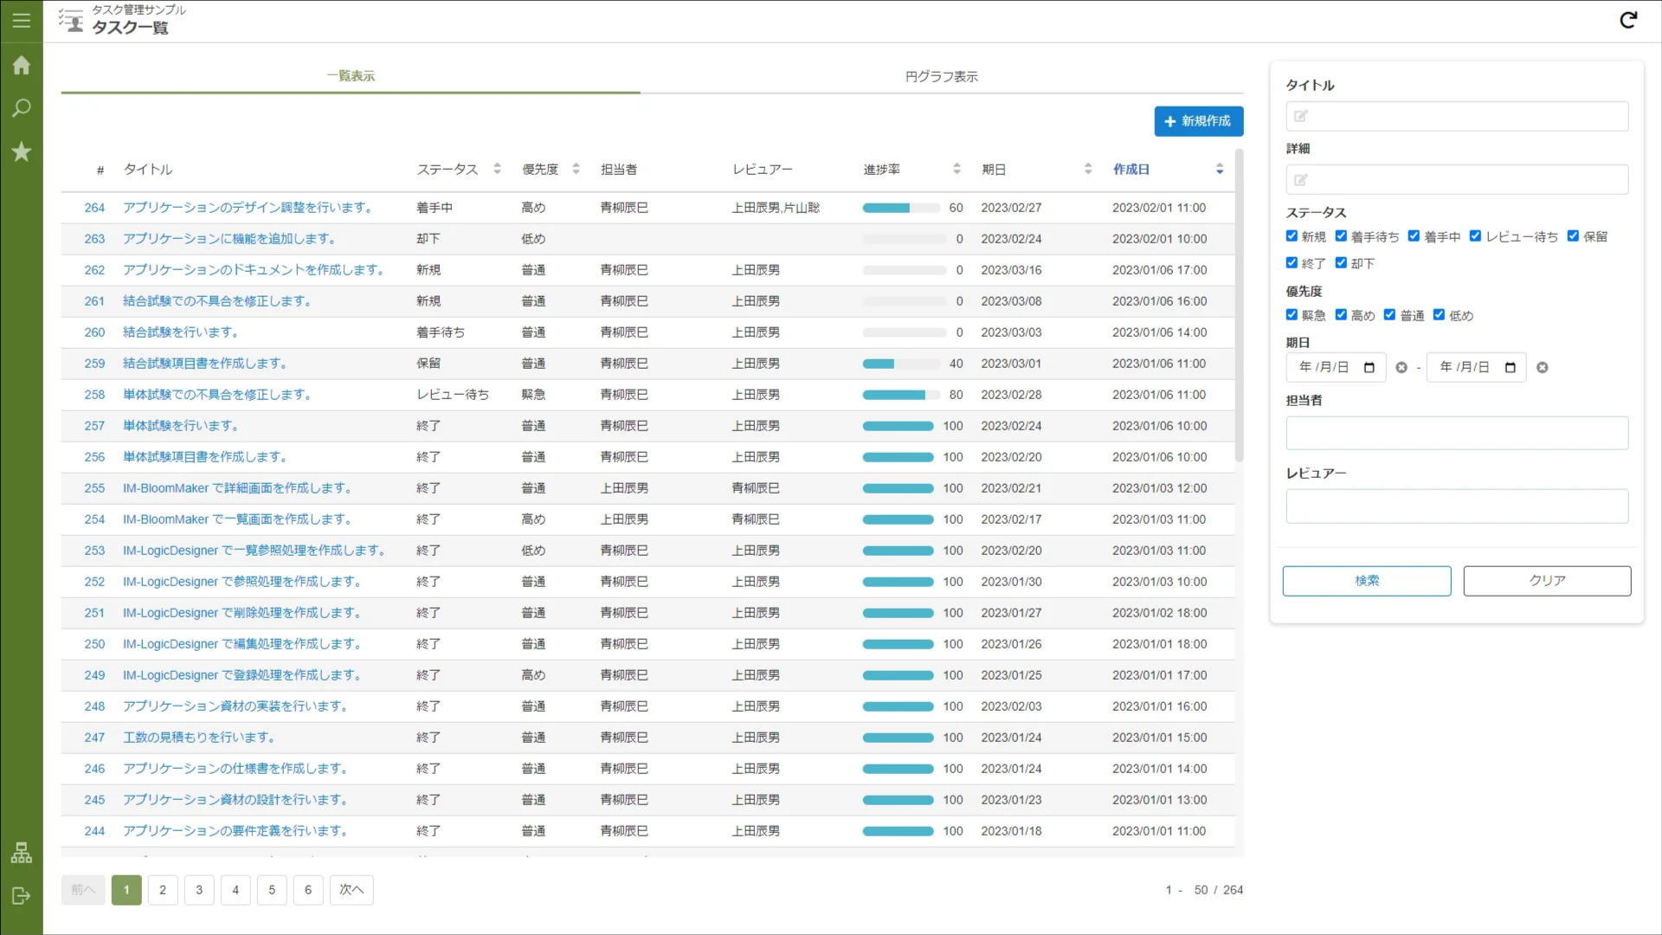This screenshot has height=935, width=1662.
Task: Click the favorites star icon
Action: [22, 152]
